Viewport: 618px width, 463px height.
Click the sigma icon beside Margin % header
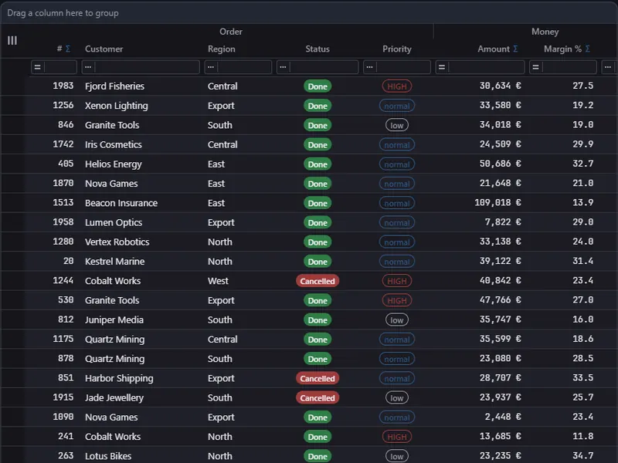pyautogui.click(x=587, y=49)
